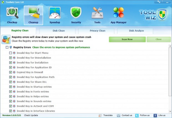Viewport: 172px width, 118px height.
Task: Uncheck Invalid Key in Interface Libraries
Action: pos(11,111)
